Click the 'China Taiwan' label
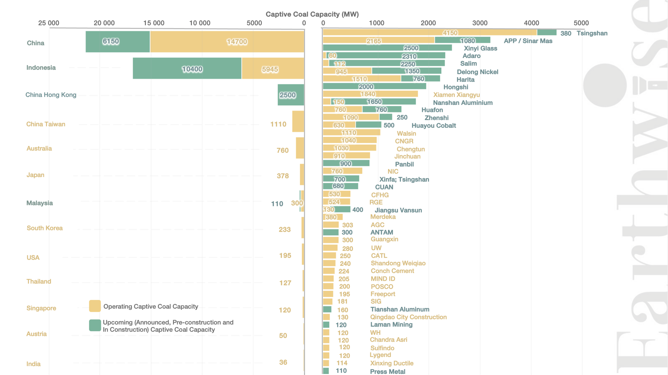This screenshot has height=375, width=668. (46, 124)
